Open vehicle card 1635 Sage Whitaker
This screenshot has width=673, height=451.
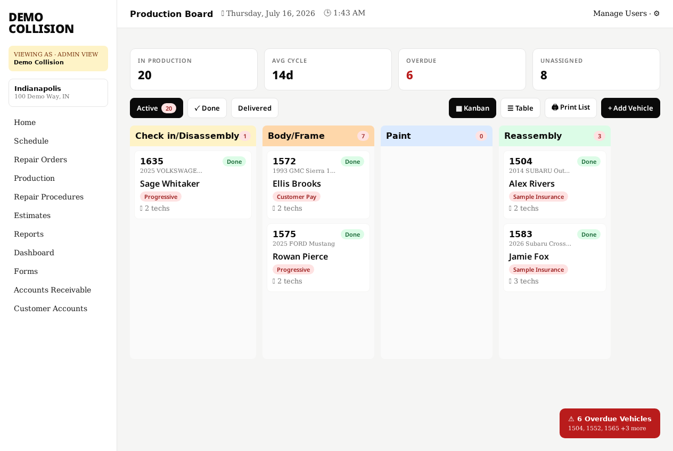pos(193,185)
